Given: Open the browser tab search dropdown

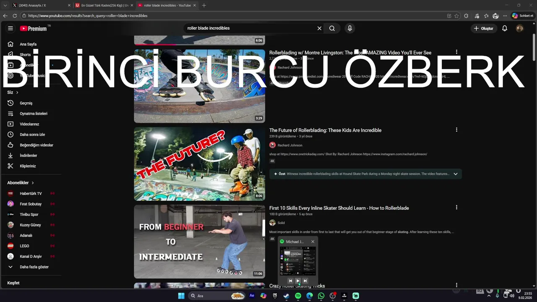Looking at the screenshot, I should coord(5,5).
